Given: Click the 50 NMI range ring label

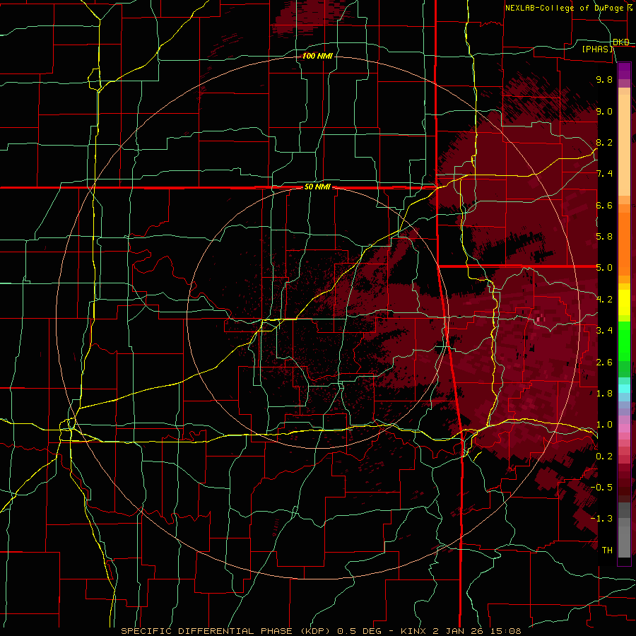Looking at the screenshot, I should pos(317,187).
